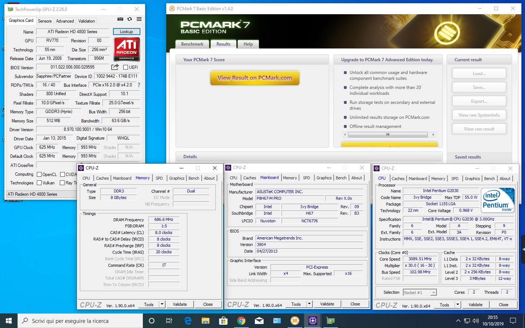Click the taskbar clock showing 20:55

493,321
